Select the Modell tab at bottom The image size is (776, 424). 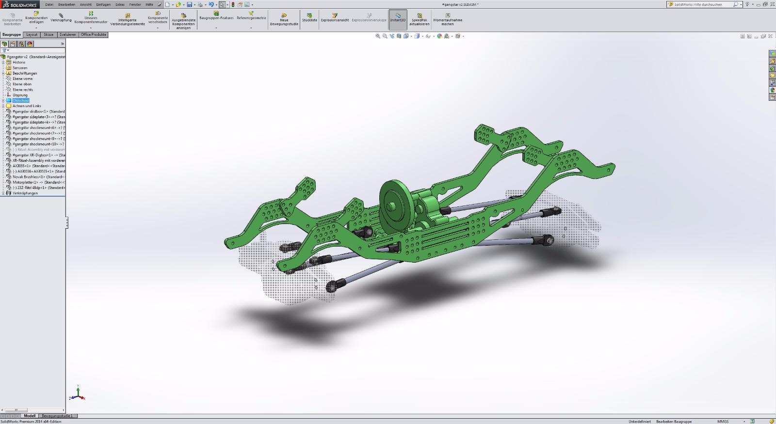(30, 416)
